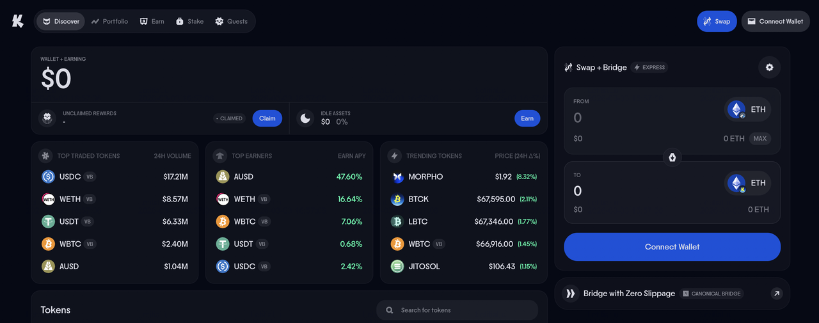Click the idle assets moon icon
This screenshot has width=819, height=323.
(x=306, y=118)
